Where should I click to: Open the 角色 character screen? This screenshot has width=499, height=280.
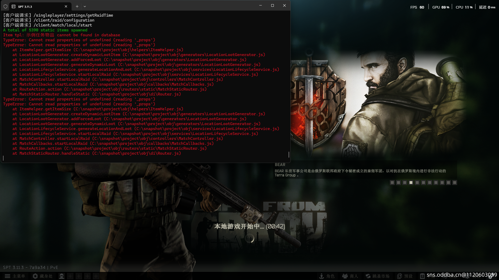click(x=327, y=276)
